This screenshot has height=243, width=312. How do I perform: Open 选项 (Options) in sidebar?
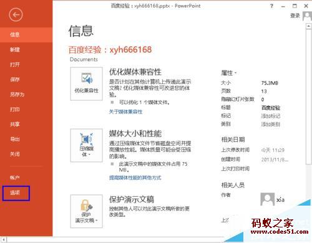click(x=16, y=193)
